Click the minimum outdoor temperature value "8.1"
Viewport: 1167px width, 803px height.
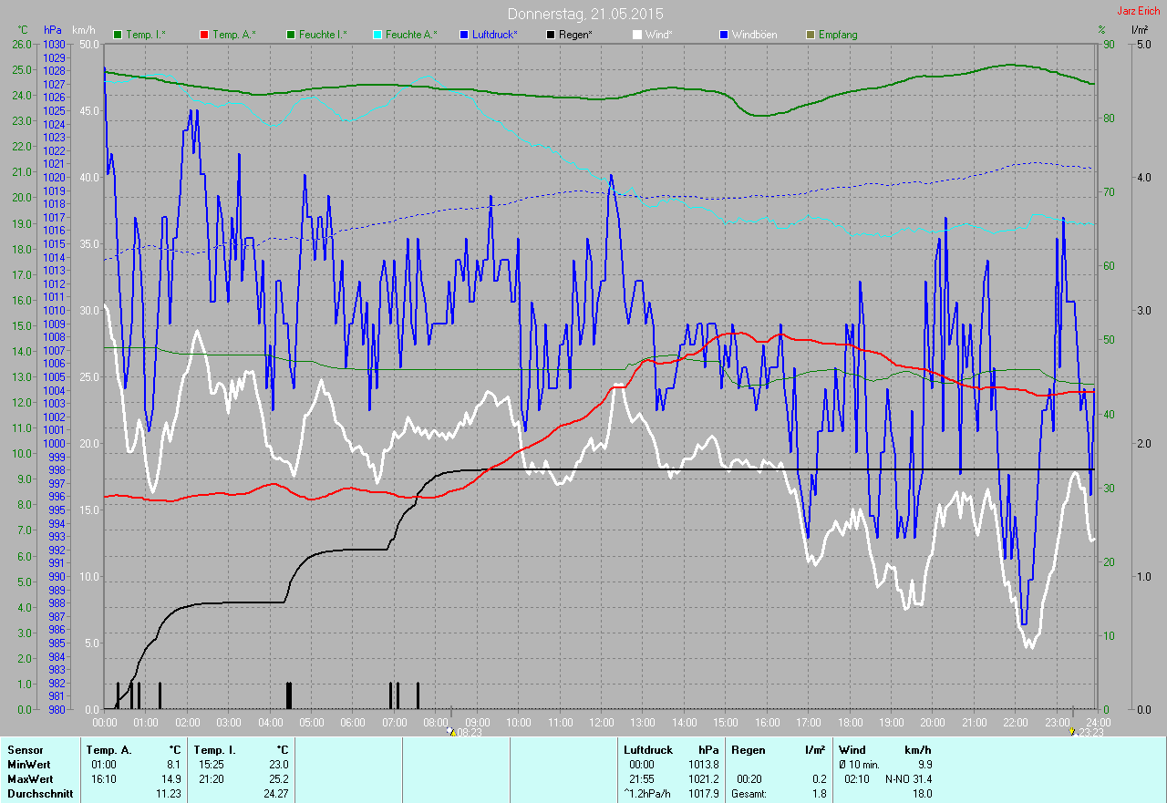[174, 764]
